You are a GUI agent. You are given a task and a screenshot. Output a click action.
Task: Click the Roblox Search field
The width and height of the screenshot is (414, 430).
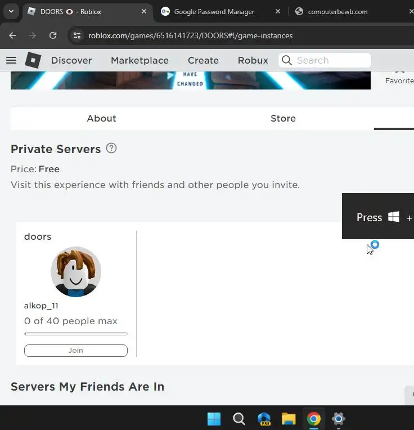[325, 60]
